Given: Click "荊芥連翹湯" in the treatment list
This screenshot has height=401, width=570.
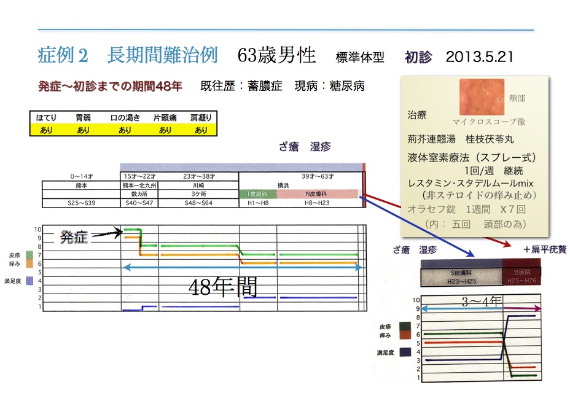Looking at the screenshot, I should [x=432, y=139].
